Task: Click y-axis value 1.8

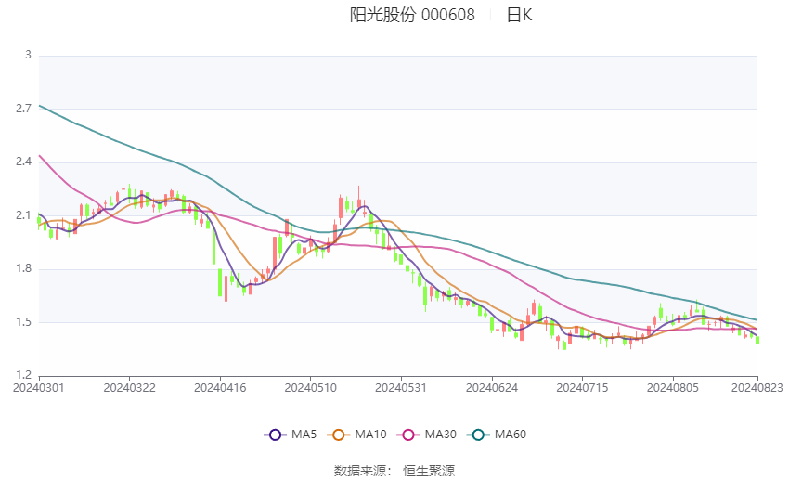Action: click(x=23, y=268)
